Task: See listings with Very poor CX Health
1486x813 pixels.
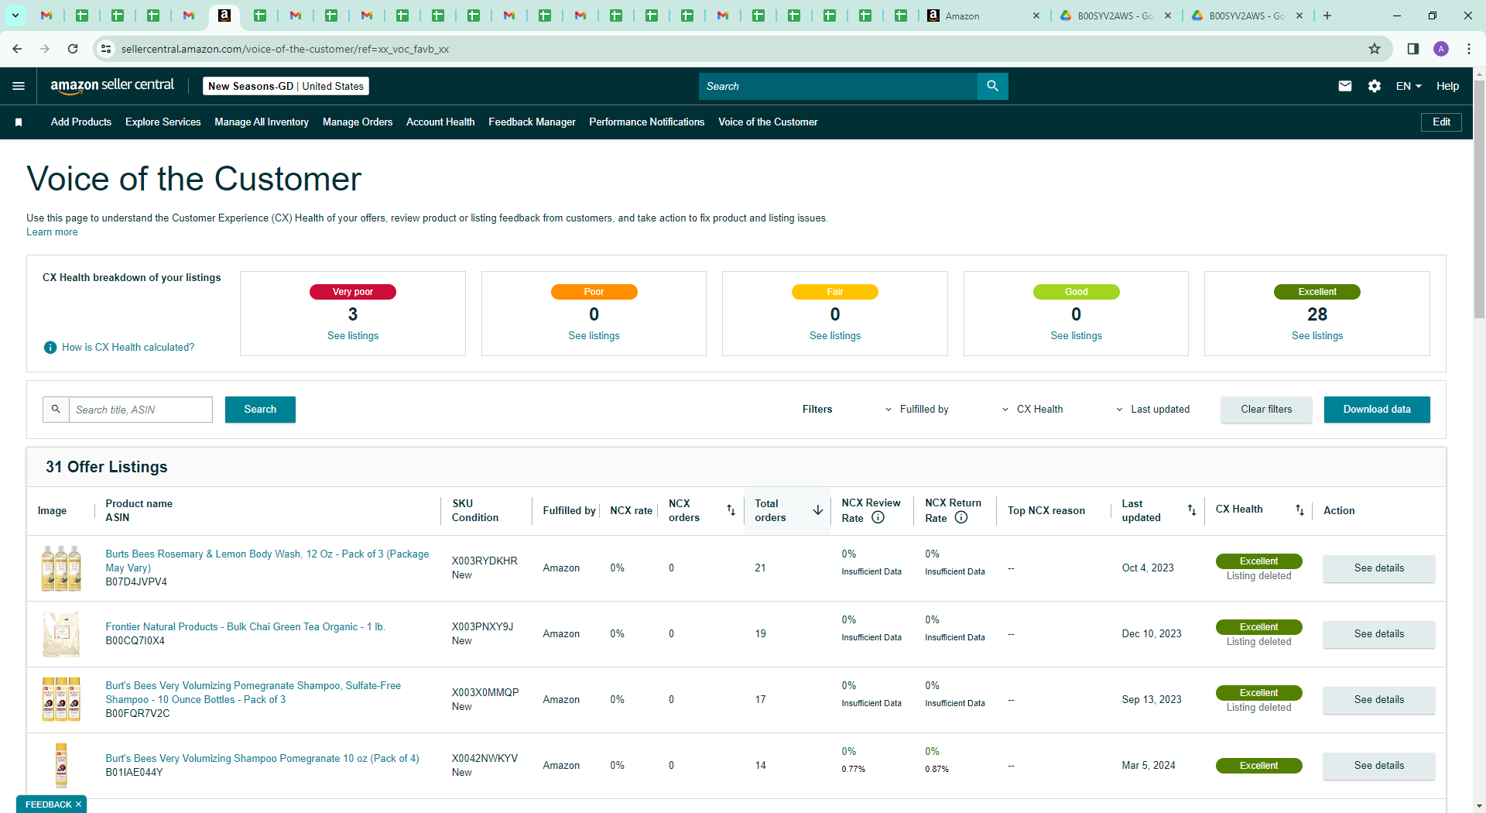Action: point(353,336)
